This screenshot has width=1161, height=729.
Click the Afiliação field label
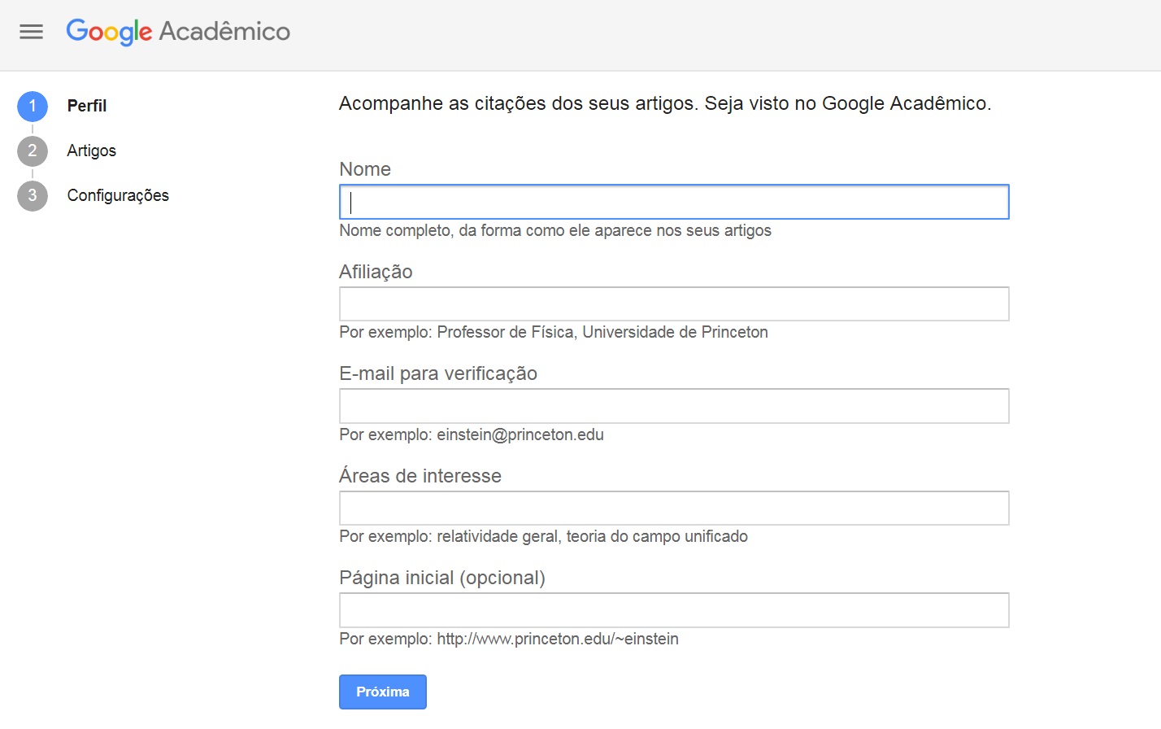(376, 272)
